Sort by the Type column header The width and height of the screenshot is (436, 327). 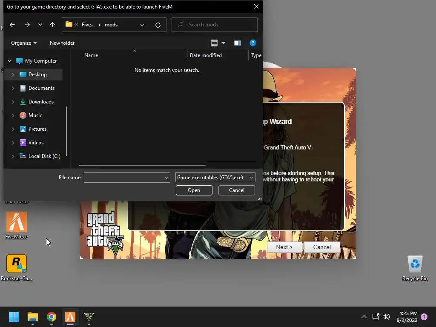(256, 55)
